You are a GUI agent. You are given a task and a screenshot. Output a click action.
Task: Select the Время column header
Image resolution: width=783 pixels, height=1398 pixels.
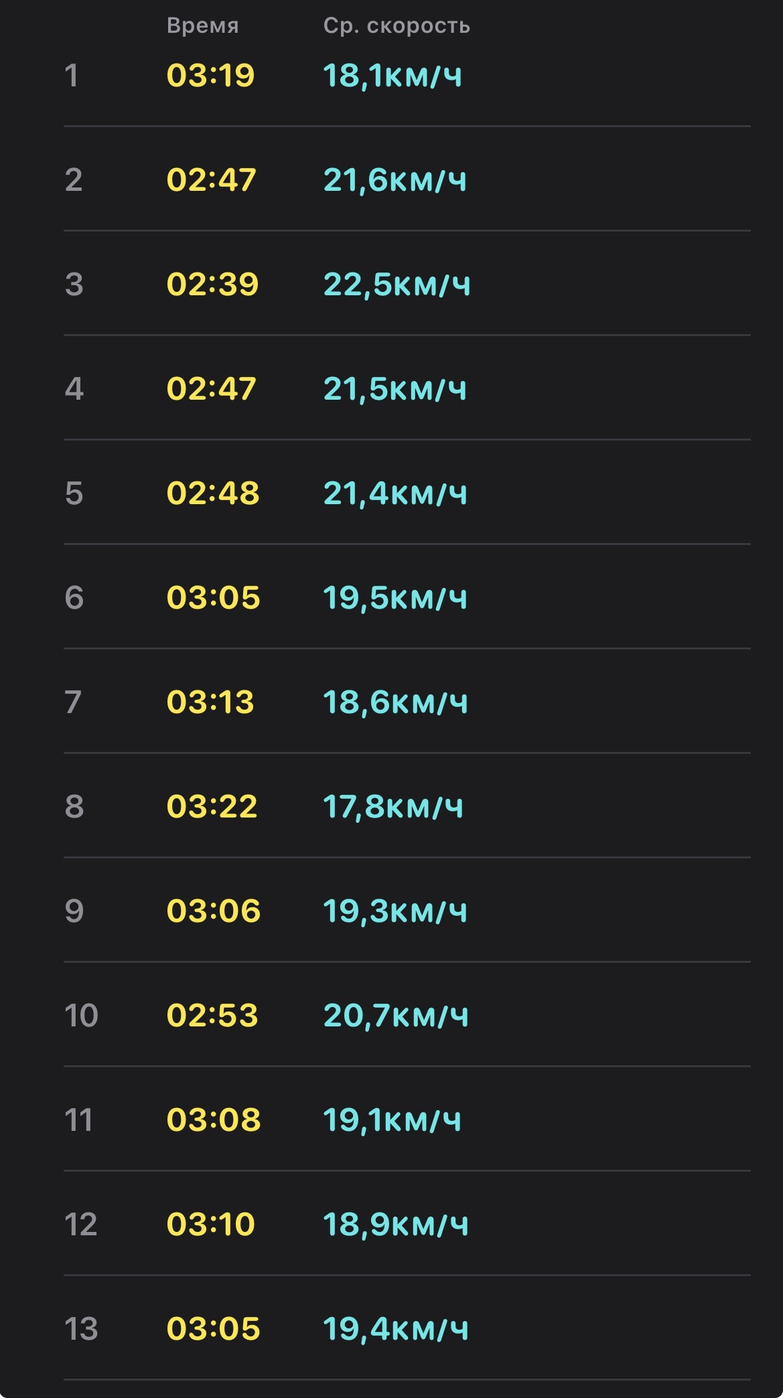coord(202,26)
